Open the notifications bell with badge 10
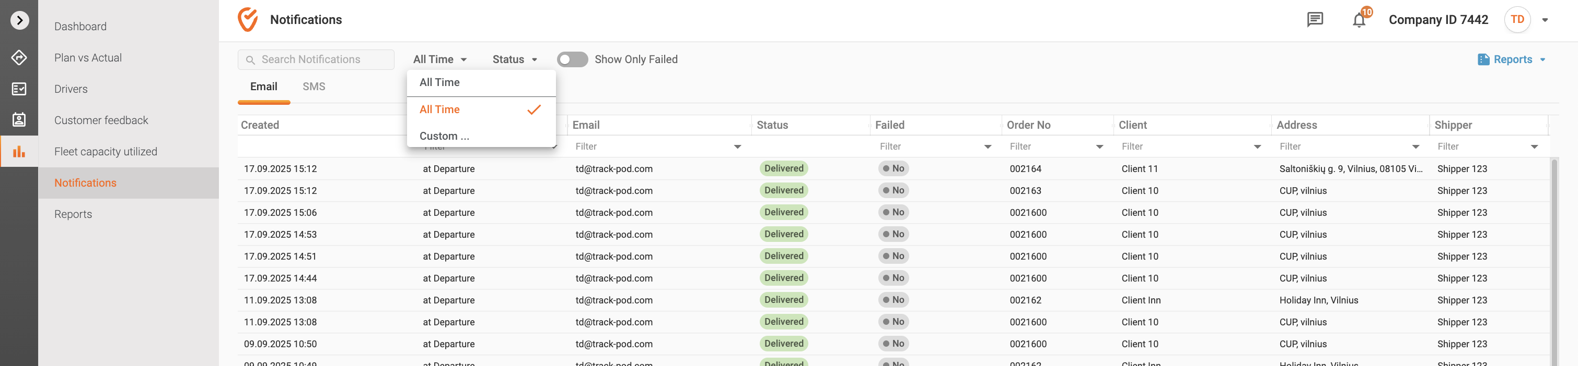 point(1359,20)
